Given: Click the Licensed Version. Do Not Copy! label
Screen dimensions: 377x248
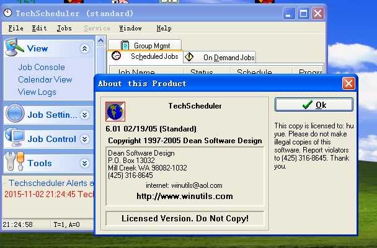Looking at the screenshot, I should click(x=185, y=218).
